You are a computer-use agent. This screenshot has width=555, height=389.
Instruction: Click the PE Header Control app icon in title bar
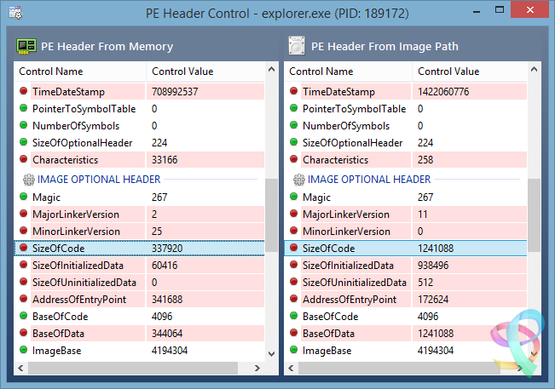point(15,13)
